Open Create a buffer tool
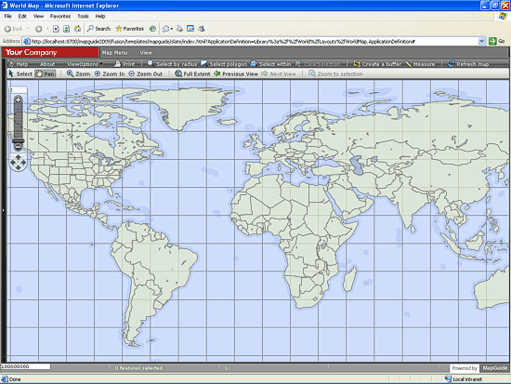Screen dimensions: 511x384 [x=377, y=64]
